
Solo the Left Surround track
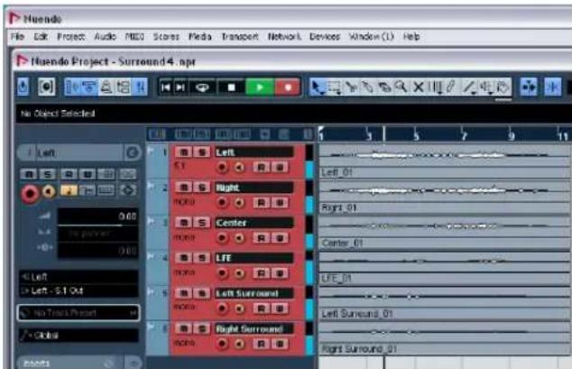(202, 293)
